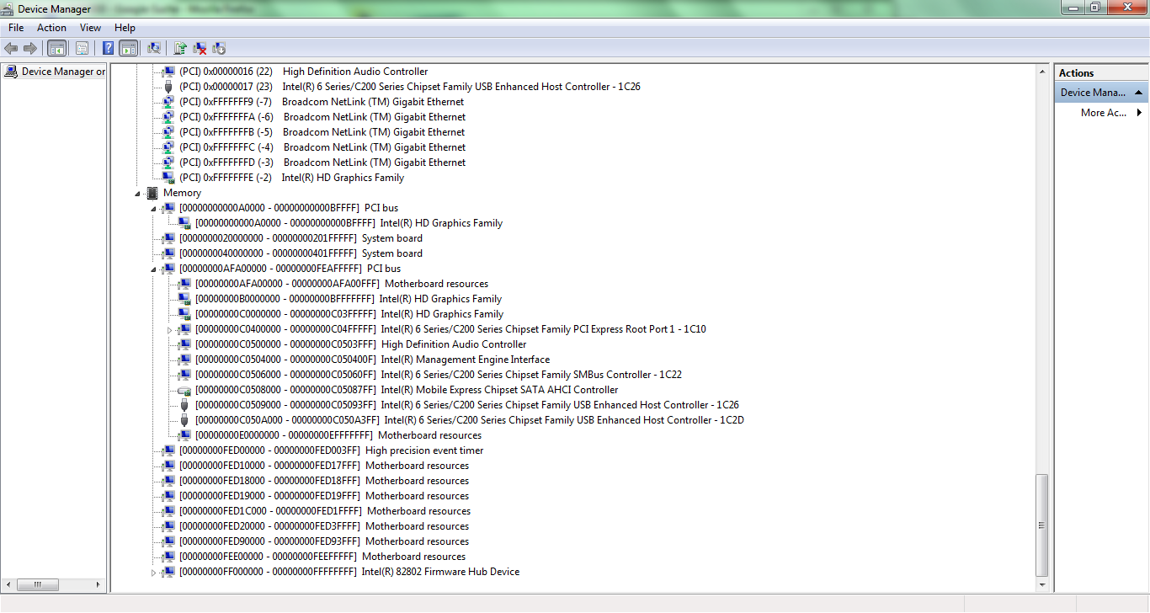1150x613 pixels.
Task: Click the Uninstall device icon with red X
Action: click(200, 48)
